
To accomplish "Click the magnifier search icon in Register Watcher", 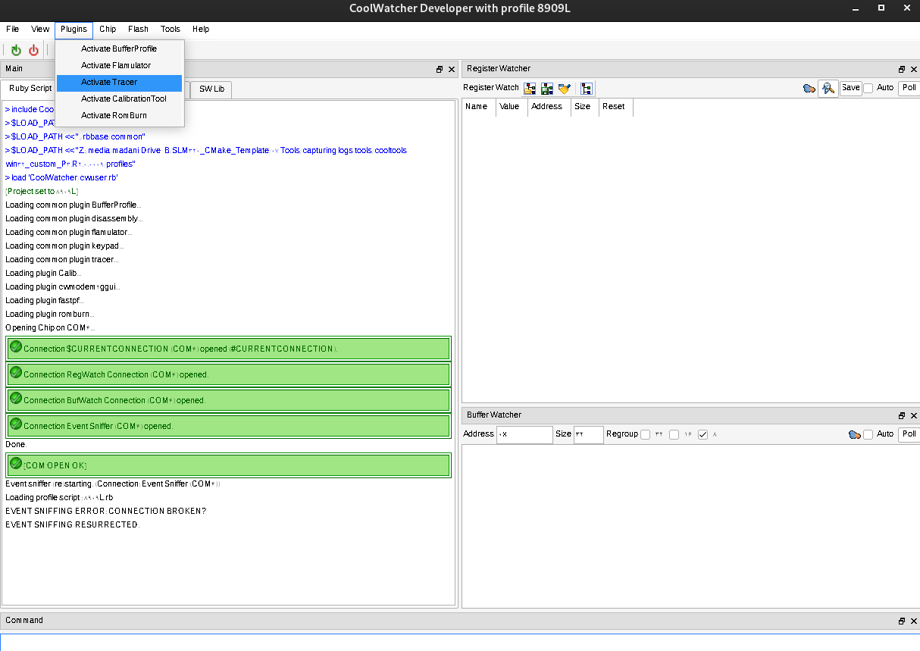I will pyautogui.click(x=828, y=88).
